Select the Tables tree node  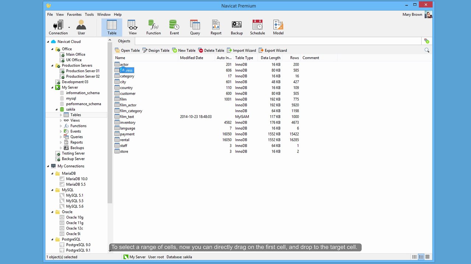click(x=75, y=115)
